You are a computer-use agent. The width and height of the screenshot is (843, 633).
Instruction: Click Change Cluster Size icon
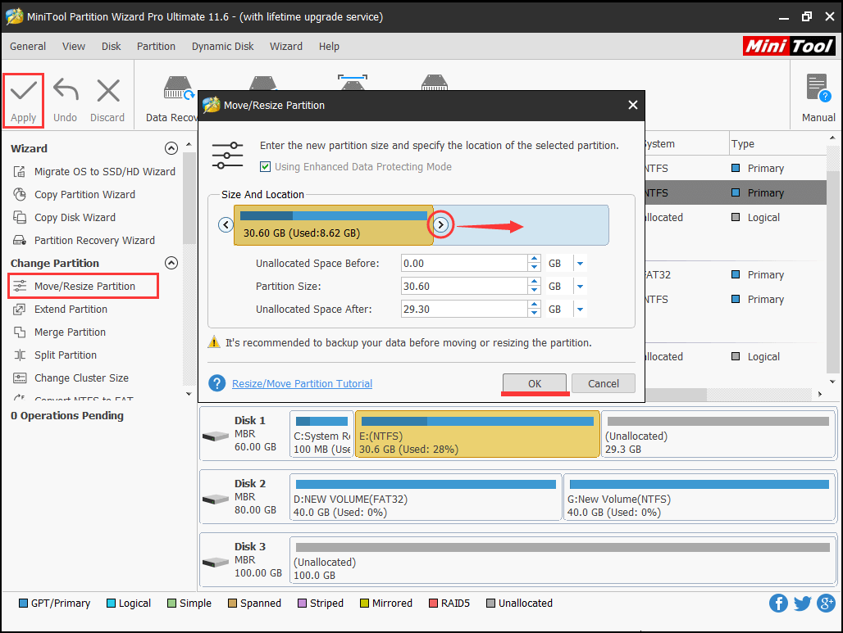pyautogui.click(x=20, y=378)
